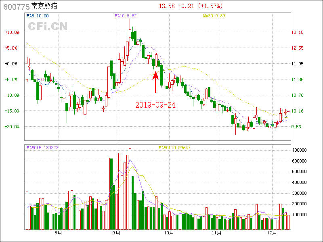Viewport: 323px width, 242px height.
Task: Click the 11.95 price axis label
Action: tap(297, 64)
